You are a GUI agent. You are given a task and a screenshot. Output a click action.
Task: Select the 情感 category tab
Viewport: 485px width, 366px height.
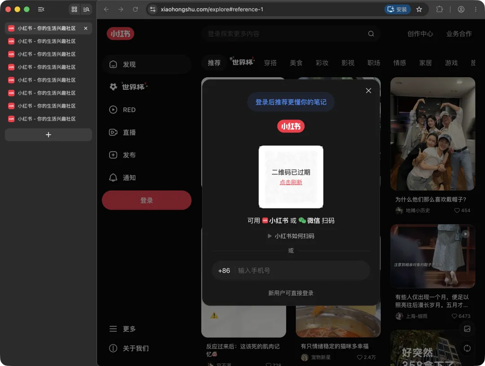(400, 63)
